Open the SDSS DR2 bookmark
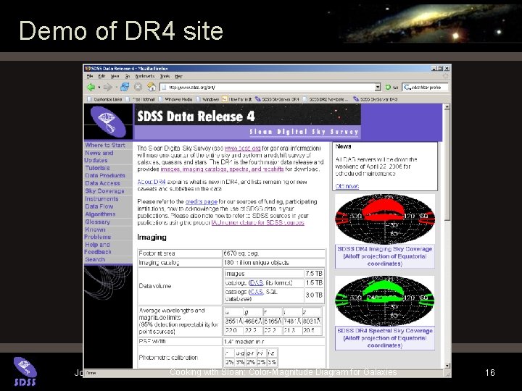Screen dimensions: 522x391 point(326,99)
